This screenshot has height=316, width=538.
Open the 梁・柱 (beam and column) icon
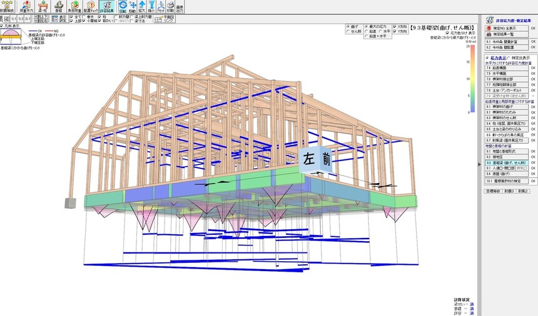point(43,6)
